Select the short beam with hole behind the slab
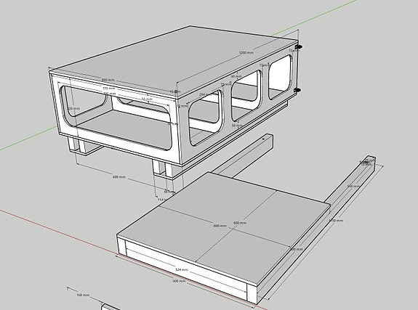Screen dimensions: 418x310 [243, 157]
